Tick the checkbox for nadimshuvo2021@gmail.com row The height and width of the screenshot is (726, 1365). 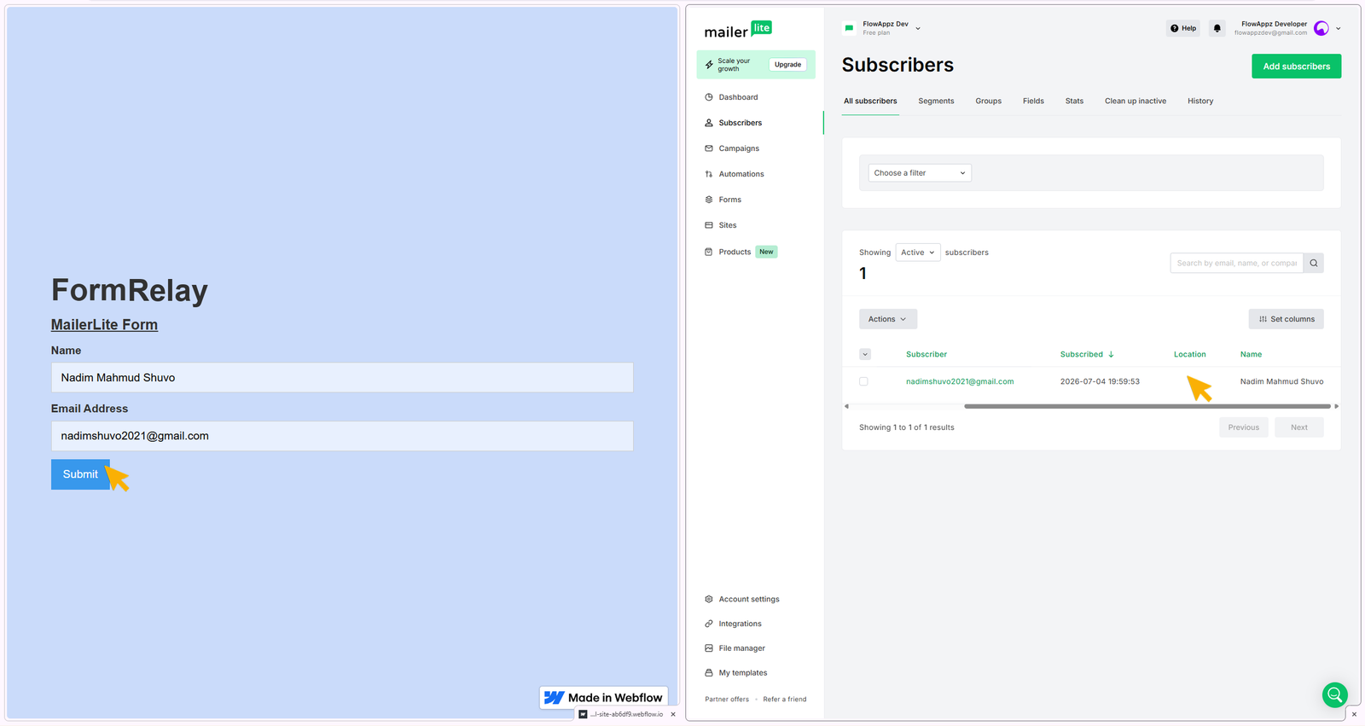pyautogui.click(x=863, y=381)
